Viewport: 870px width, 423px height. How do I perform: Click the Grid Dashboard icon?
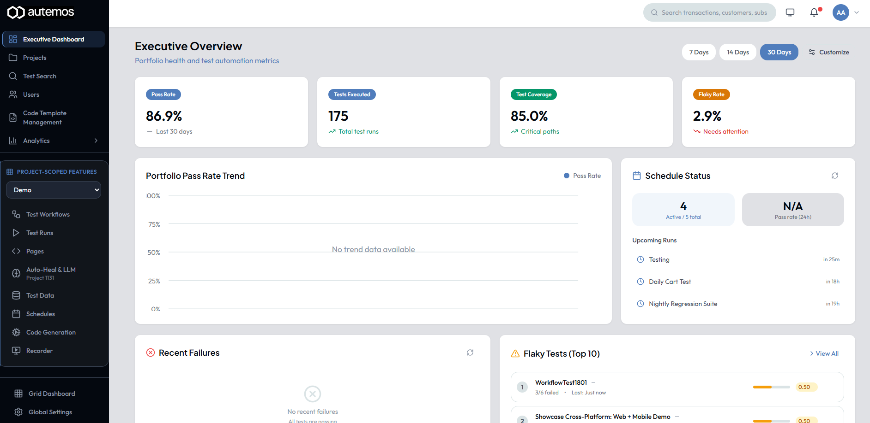click(18, 394)
